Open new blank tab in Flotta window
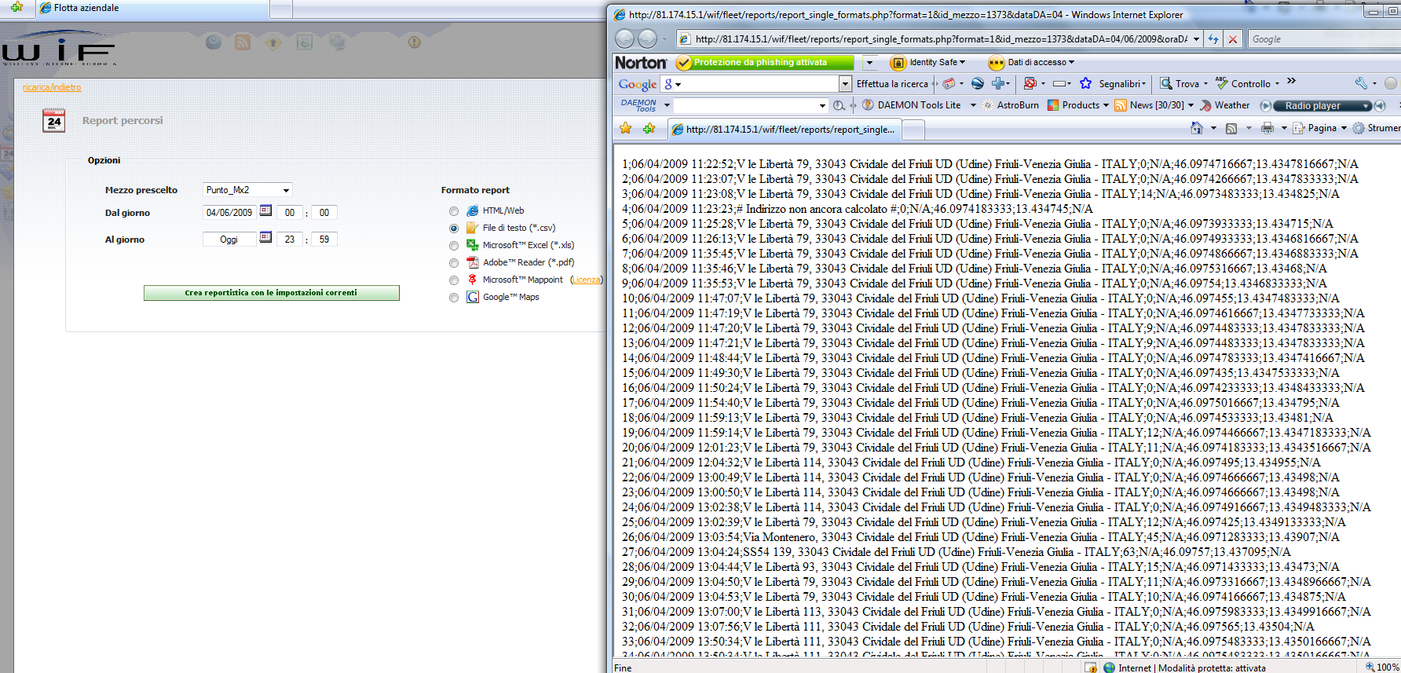This screenshot has width=1401, height=673. point(281,9)
